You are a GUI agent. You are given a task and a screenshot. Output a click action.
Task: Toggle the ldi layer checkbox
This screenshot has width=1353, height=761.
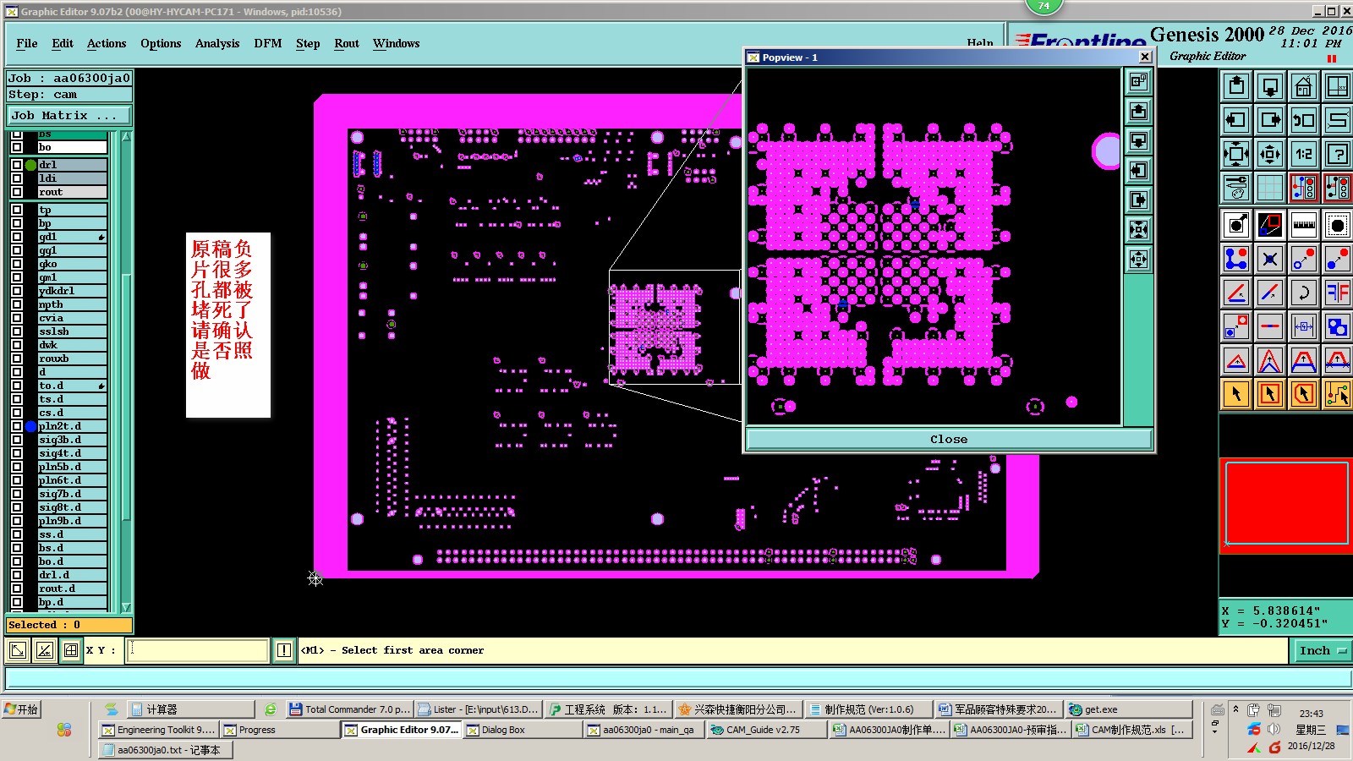(17, 178)
